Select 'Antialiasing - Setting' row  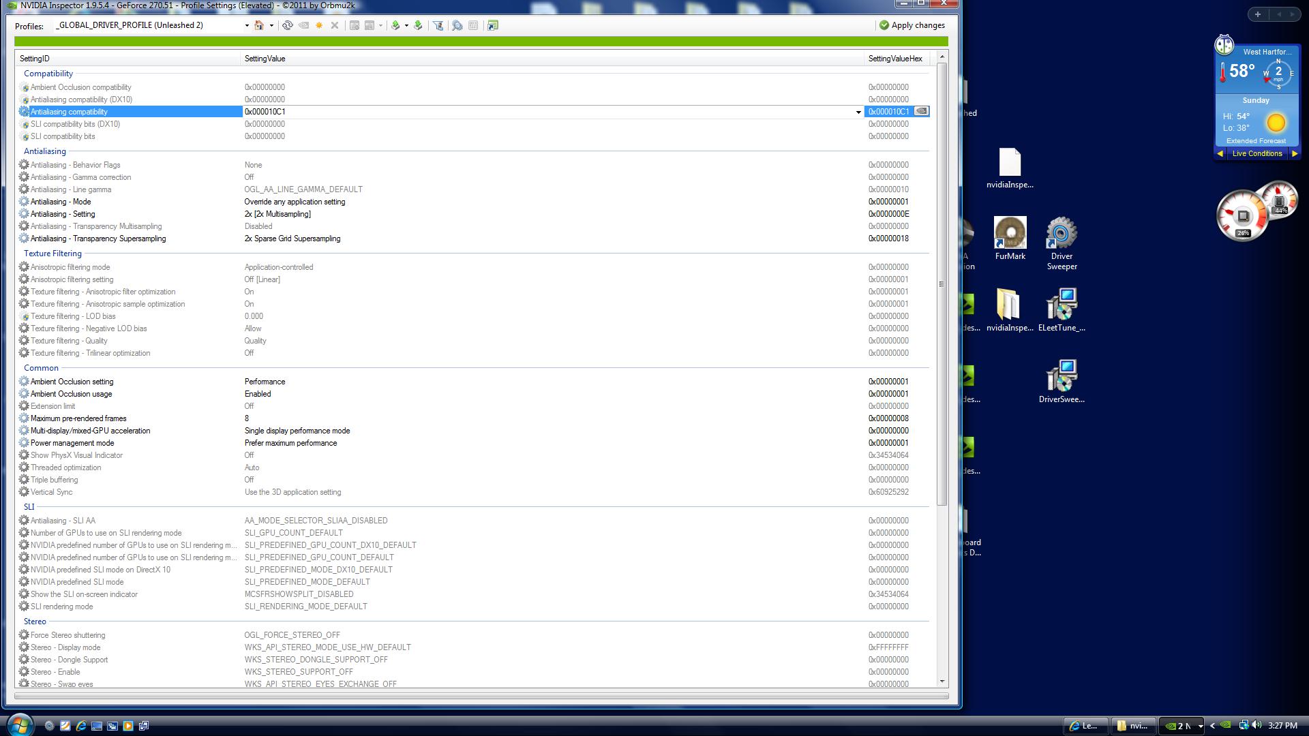click(x=474, y=214)
